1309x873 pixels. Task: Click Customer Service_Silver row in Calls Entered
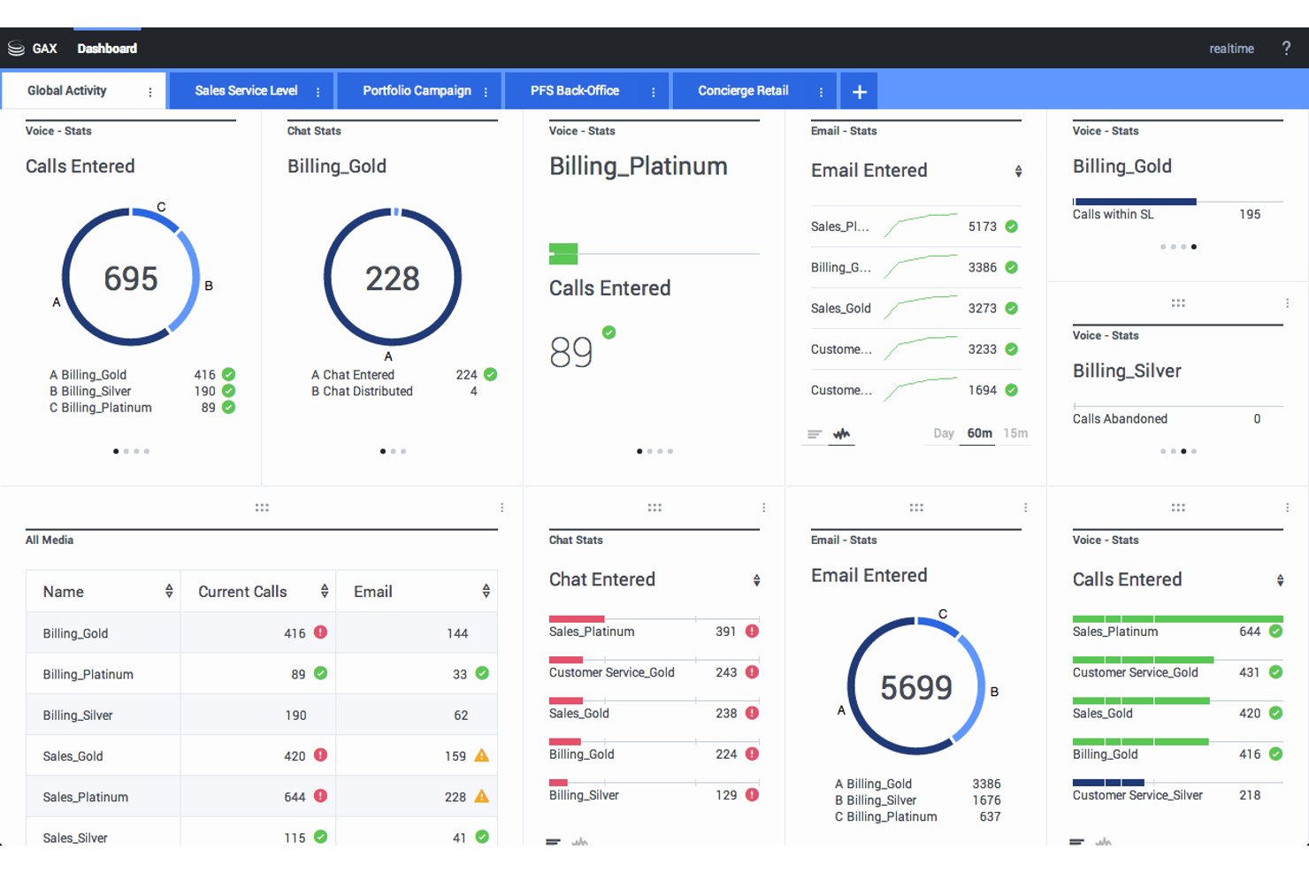point(1177,789)
